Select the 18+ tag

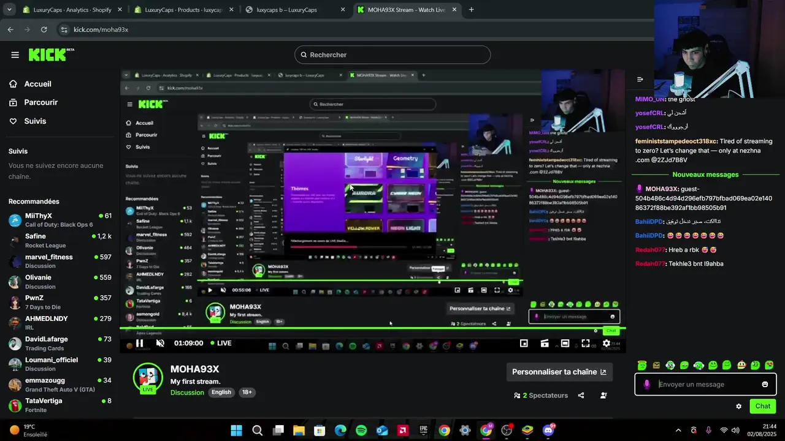tap(247, 393)
